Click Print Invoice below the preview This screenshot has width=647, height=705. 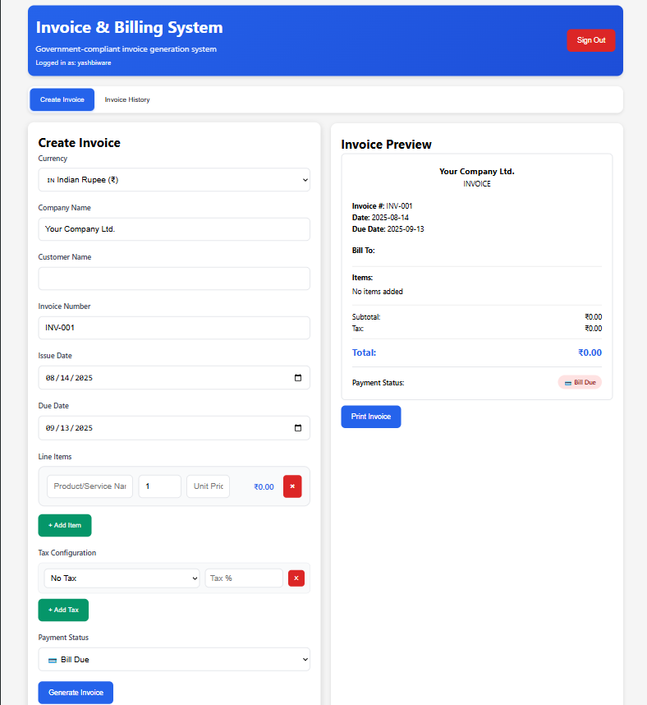point(370,417)
